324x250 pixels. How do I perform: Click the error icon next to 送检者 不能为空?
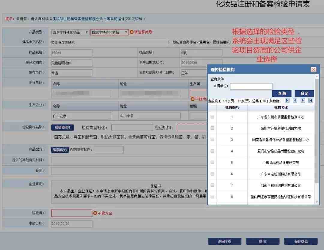[x=95, y=213]
